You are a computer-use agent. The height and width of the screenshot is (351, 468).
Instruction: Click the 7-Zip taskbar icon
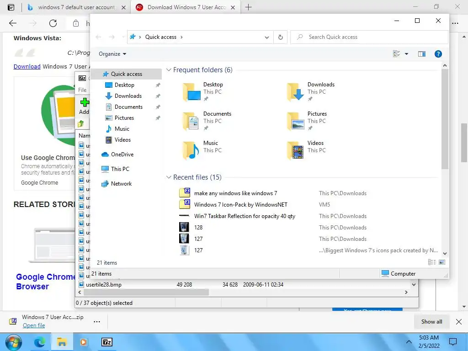106,342
